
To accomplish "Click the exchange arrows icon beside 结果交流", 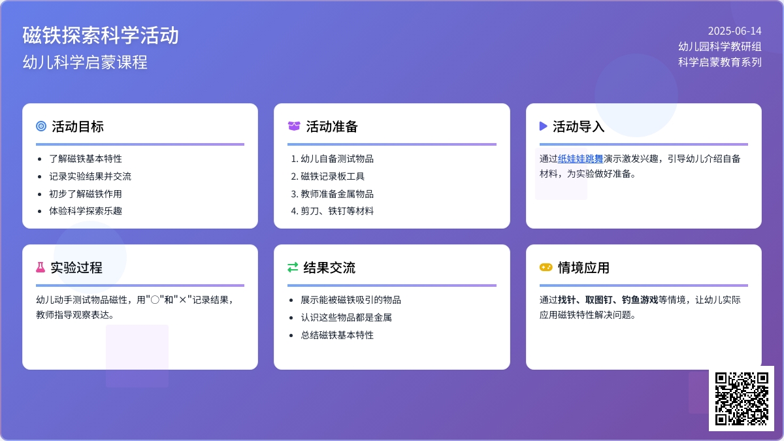I will click(x=293, y=267).
